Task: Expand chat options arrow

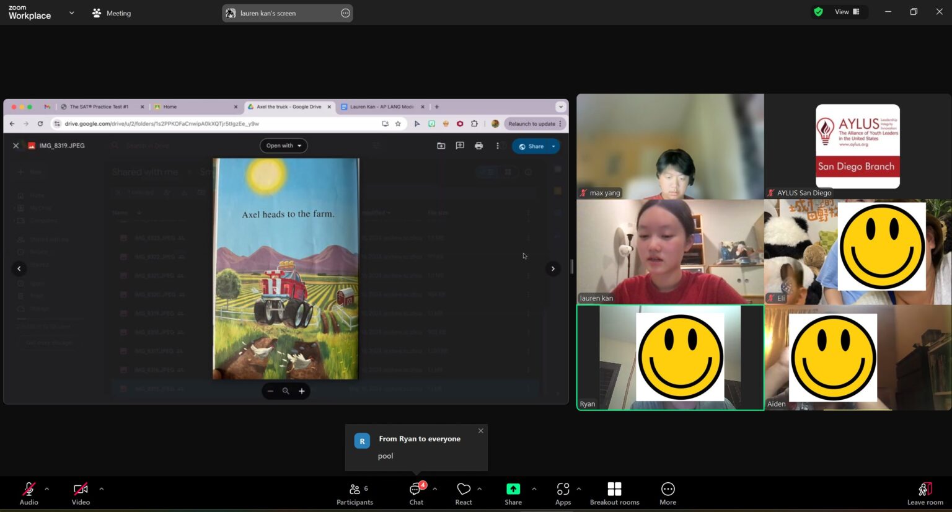Action: (435, 489)
